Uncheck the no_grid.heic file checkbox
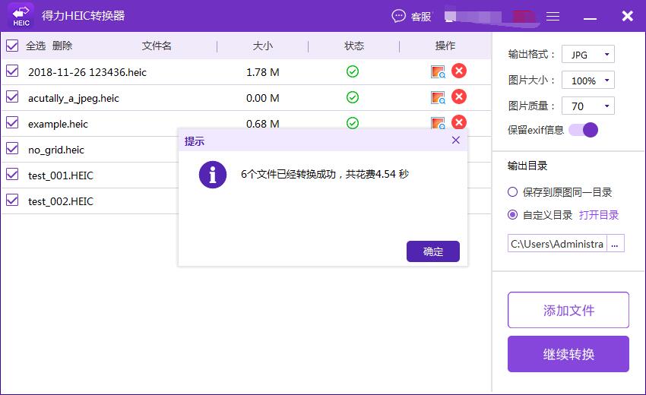Screen dimensions: 646x395 point(12,149)
